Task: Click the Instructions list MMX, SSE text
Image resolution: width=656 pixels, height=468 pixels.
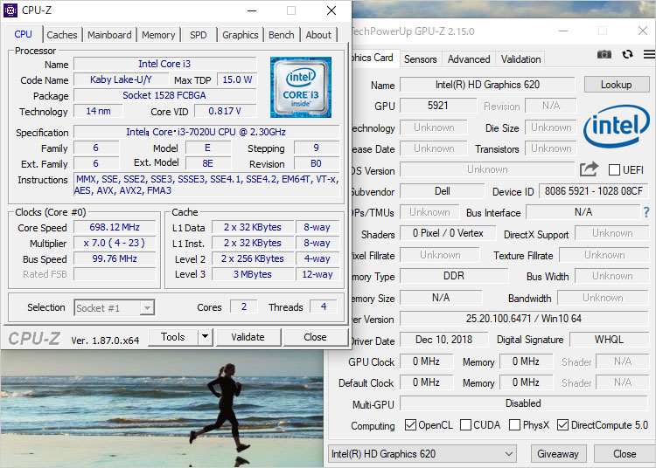Action: [206, 184]
